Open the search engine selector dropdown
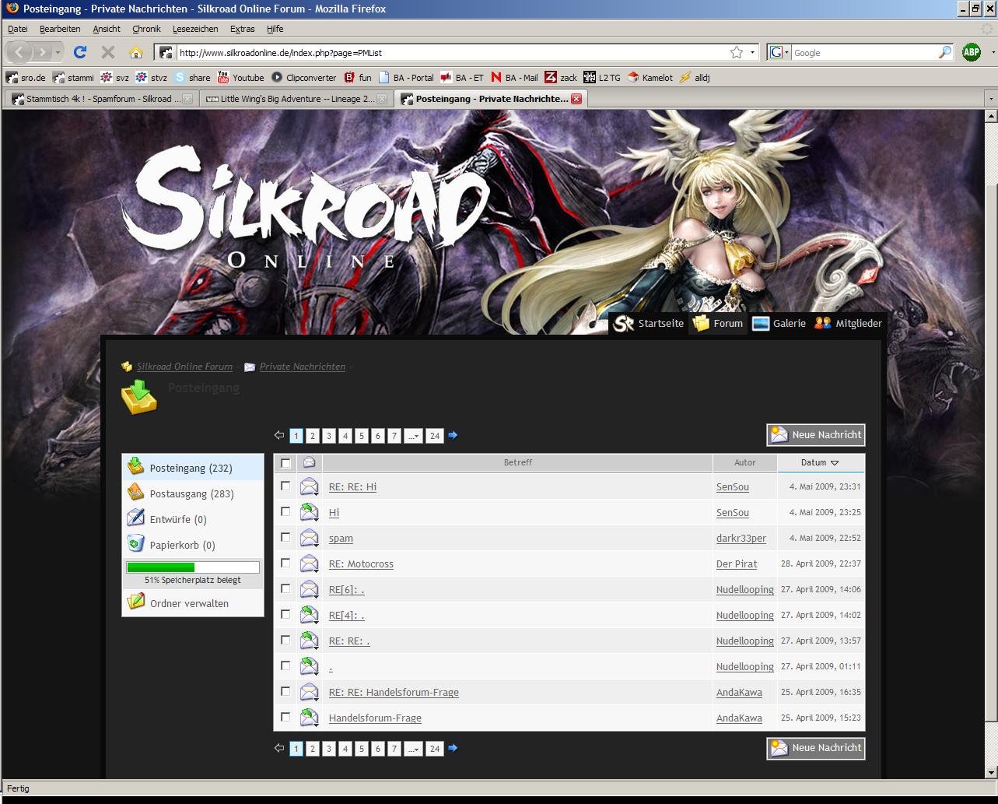The width and height of the screenshot is (998, 804). (779, 52)
